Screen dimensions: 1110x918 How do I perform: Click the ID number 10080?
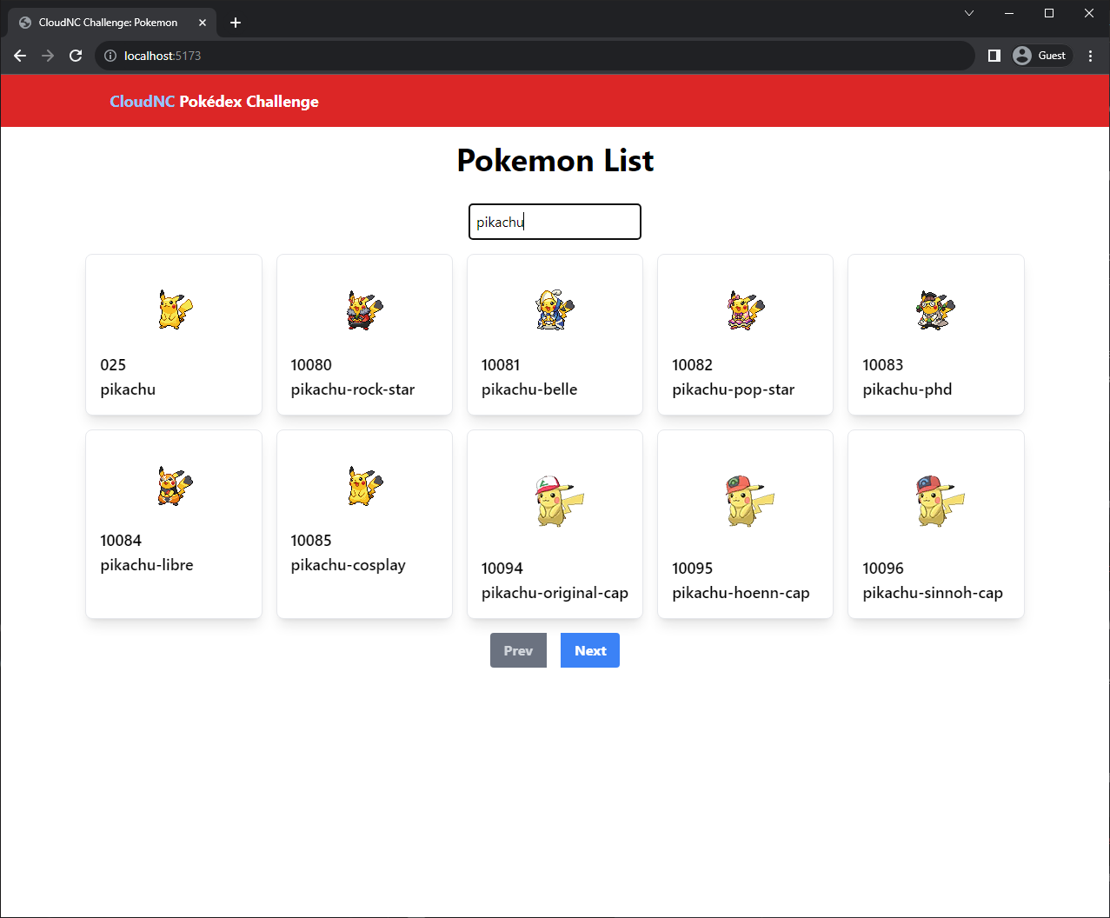(x=311, y=365)
